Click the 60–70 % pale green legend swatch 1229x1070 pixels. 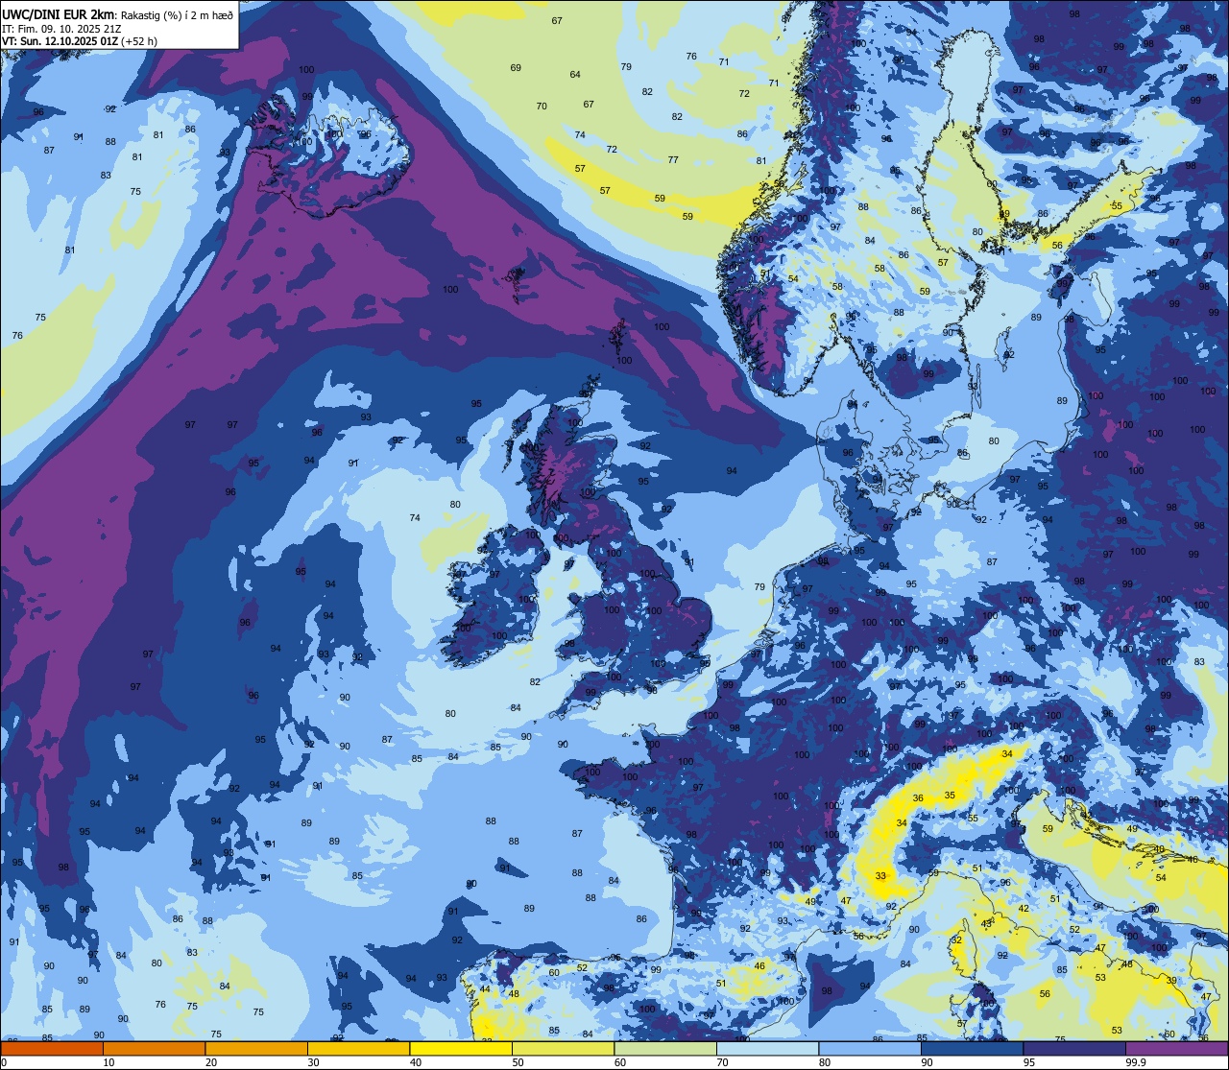click(665, 1049)
